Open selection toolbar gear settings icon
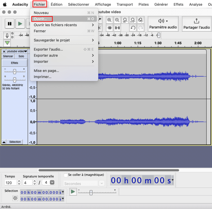Image resolution: width=212 pixels, height=209 pixels. [15, 198]
